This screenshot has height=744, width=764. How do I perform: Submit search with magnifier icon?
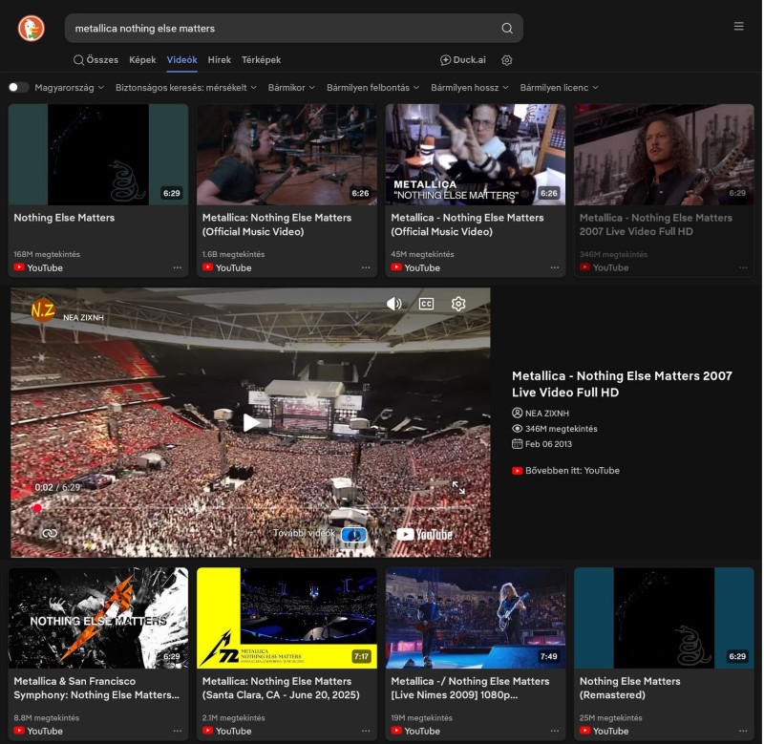tap(507, 29)
